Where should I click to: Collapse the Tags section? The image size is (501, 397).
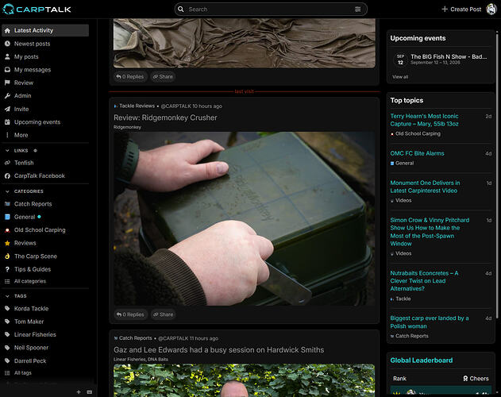coord(7,296)
